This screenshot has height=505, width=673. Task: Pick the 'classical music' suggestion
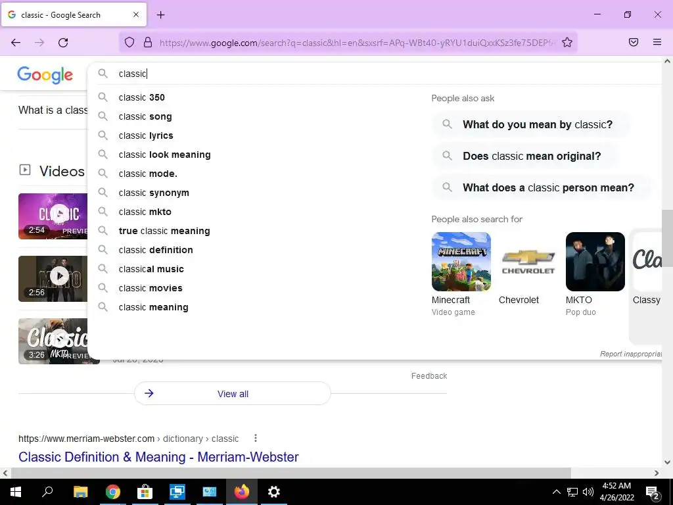151,269
